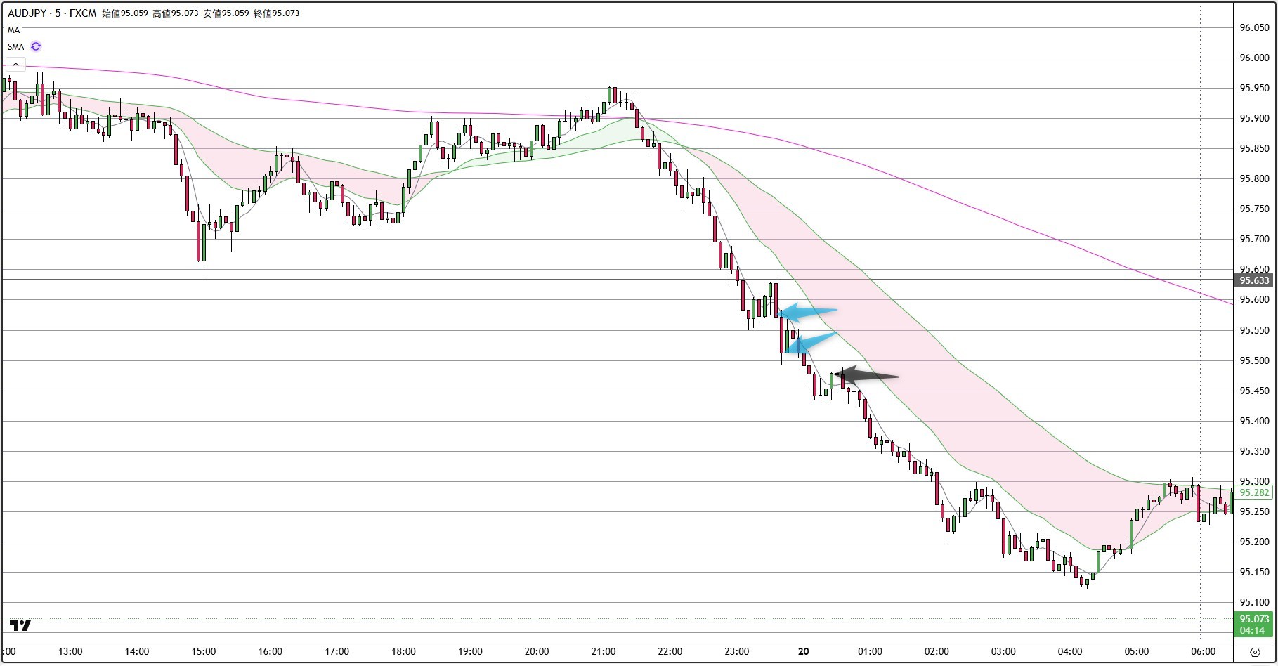The width and height of the screenshot is (1278, 666).
Task: Click the 95.633 horizontal line price label
Action: tap(1254, 280)
